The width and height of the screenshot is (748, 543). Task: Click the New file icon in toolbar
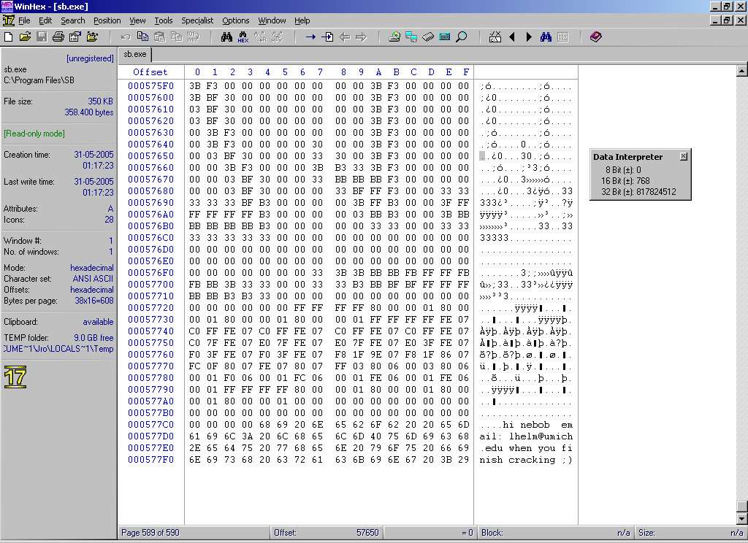[x=9, y=36]
